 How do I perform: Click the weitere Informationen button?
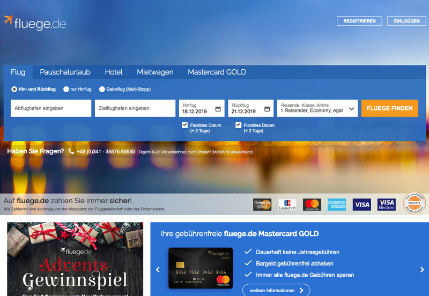click(x=276, y=290)
